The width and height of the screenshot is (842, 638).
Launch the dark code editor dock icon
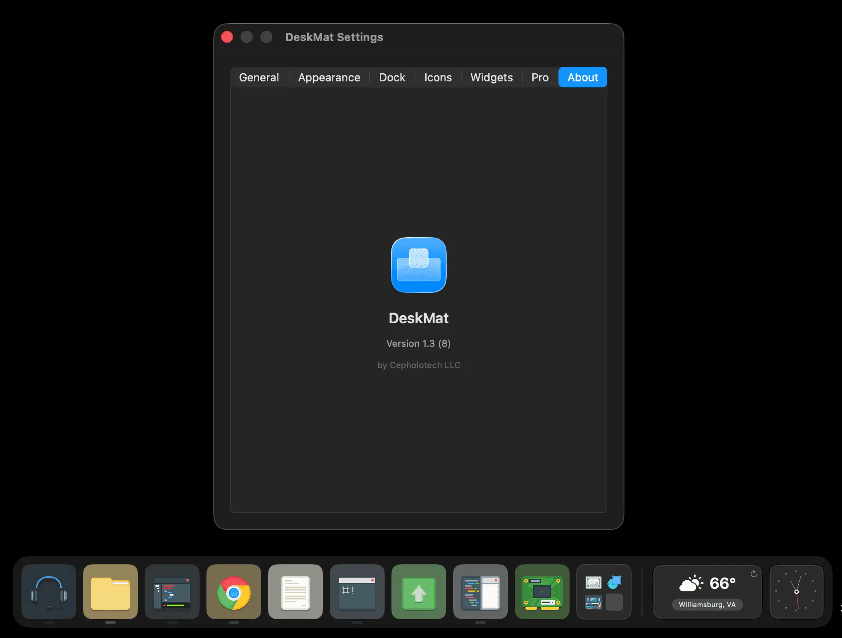(172, 591)
